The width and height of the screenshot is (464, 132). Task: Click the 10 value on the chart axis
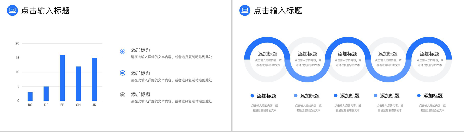[17, 72]
